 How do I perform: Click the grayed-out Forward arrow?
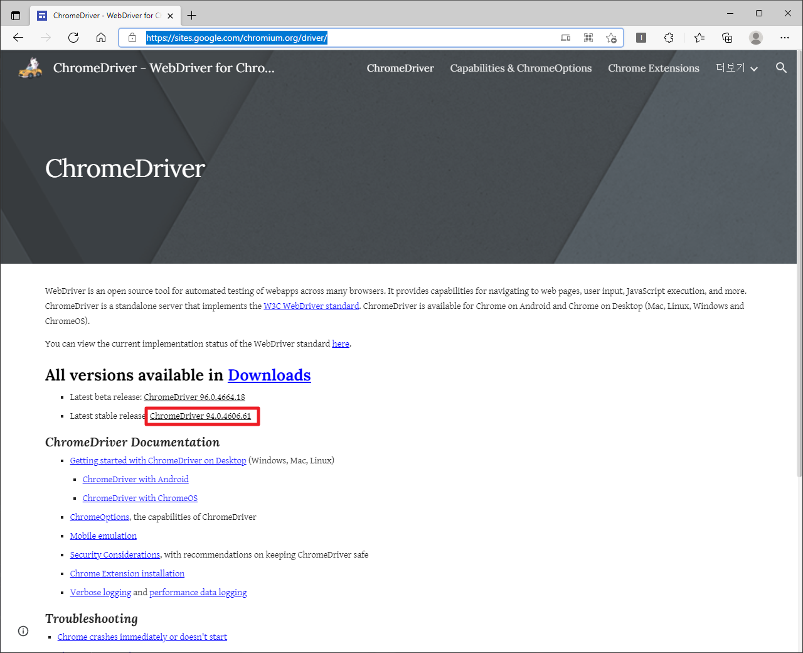point(46,38)
